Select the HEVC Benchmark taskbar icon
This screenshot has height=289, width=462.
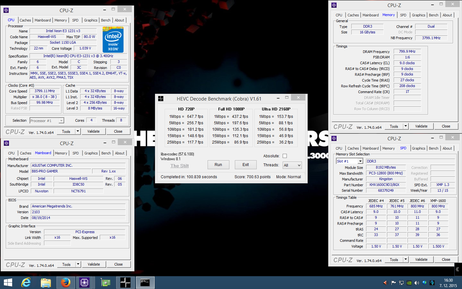click(125, 283)
